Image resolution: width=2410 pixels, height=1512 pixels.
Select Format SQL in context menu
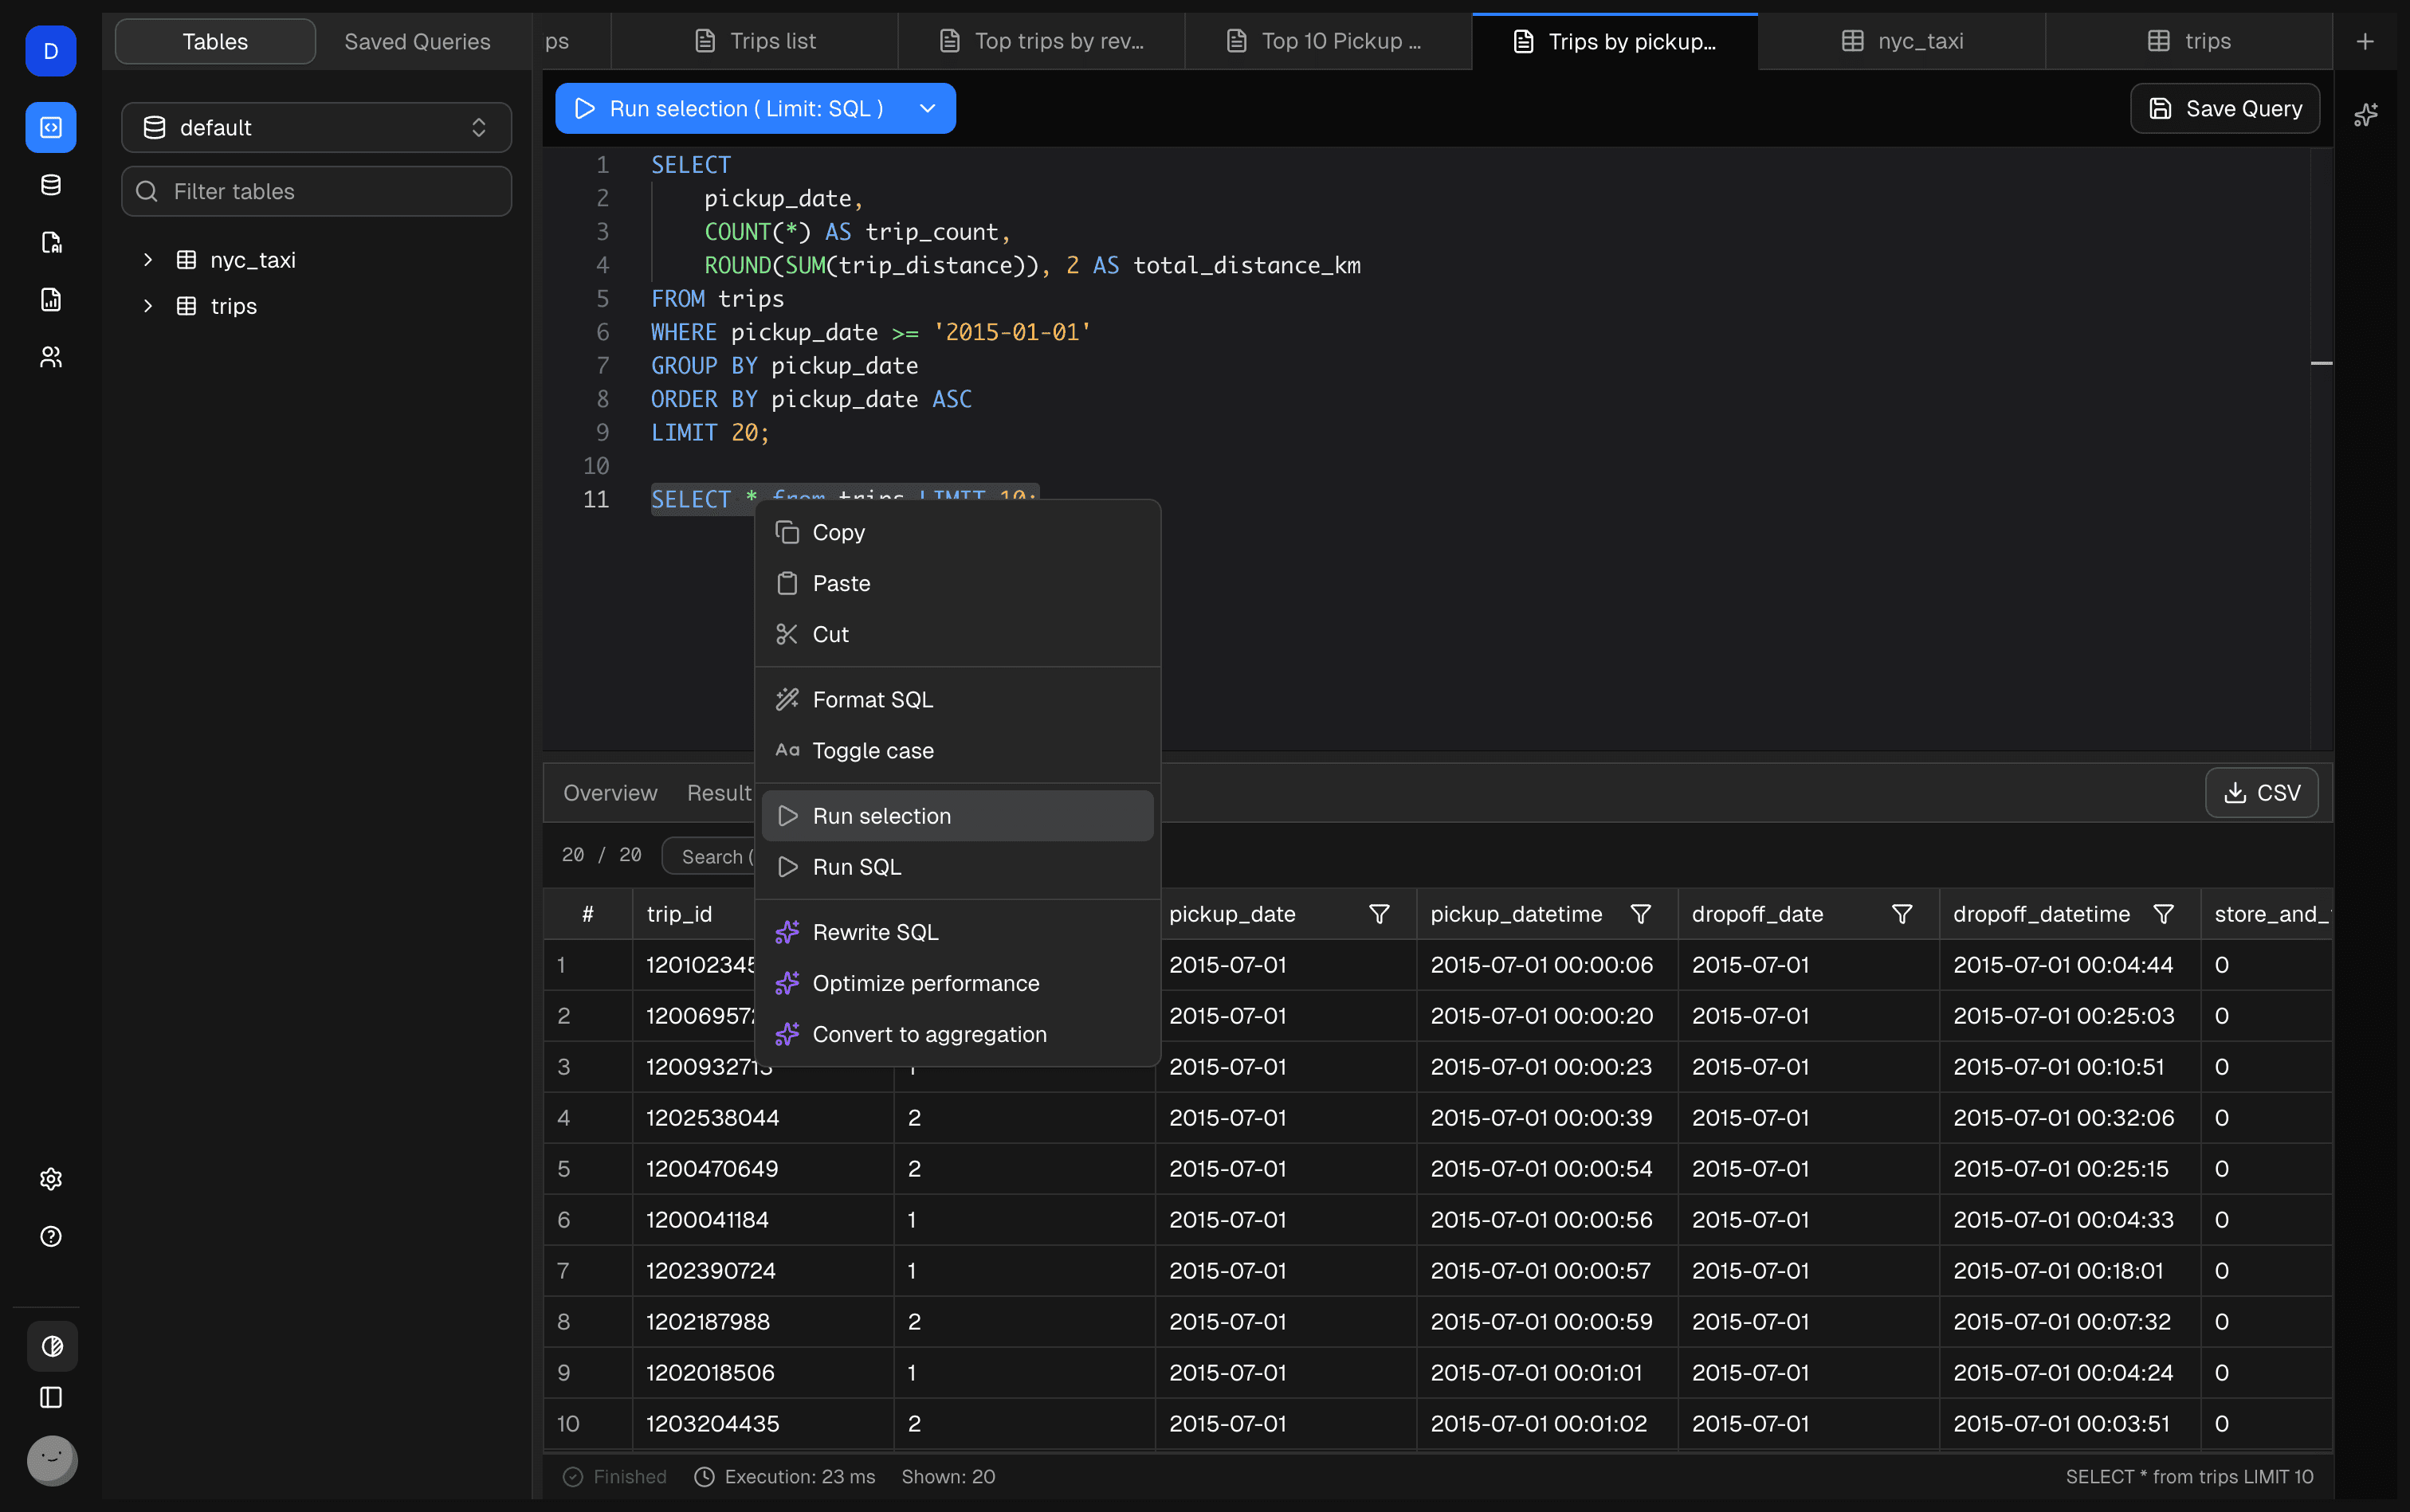pyautogui.click(x=957, y=699)
